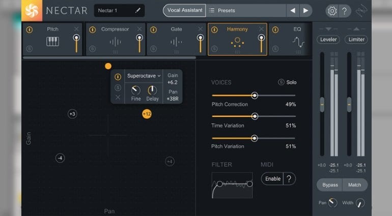392x216 pixels.
Task: Remove the Harmony module
Action: (261, 29)
